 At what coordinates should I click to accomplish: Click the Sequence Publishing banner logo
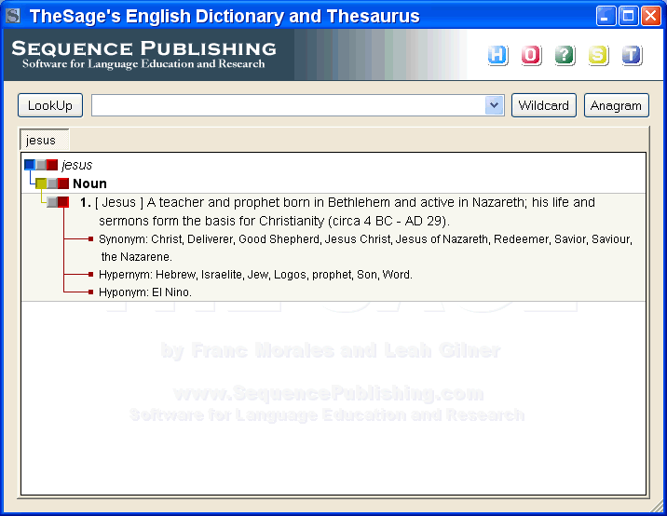[143, 54]
